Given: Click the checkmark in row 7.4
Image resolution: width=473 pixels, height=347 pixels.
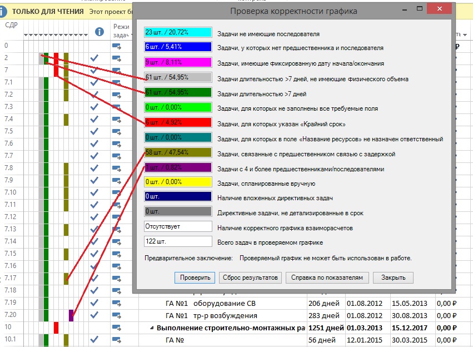Looking at the screenshot, I should point(94,119).
